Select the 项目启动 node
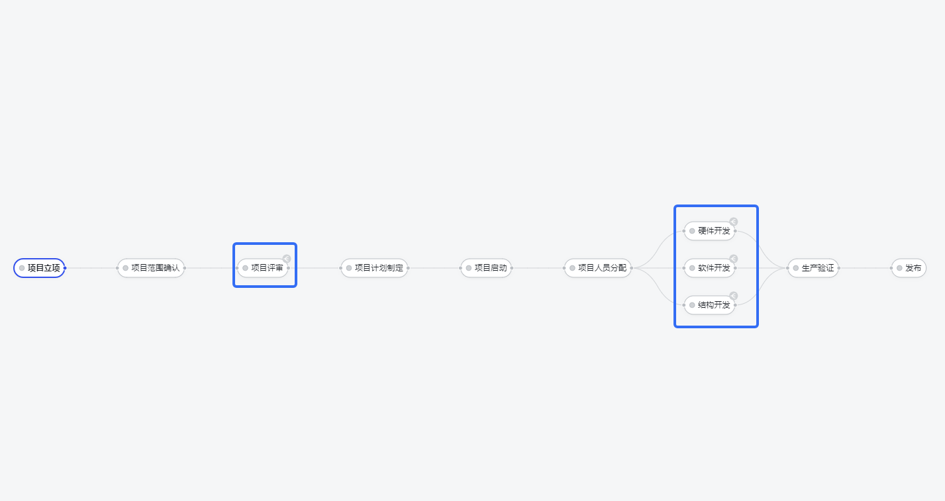The image size is (945, 501). tap(486, 268)
